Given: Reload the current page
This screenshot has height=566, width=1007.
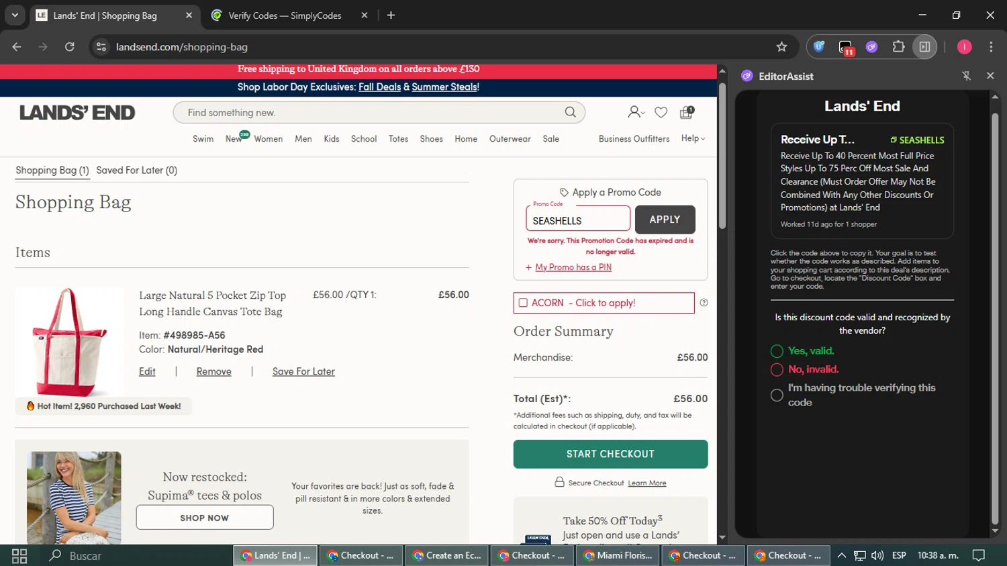Looking at the screenshot, I should tap(70, 47).
